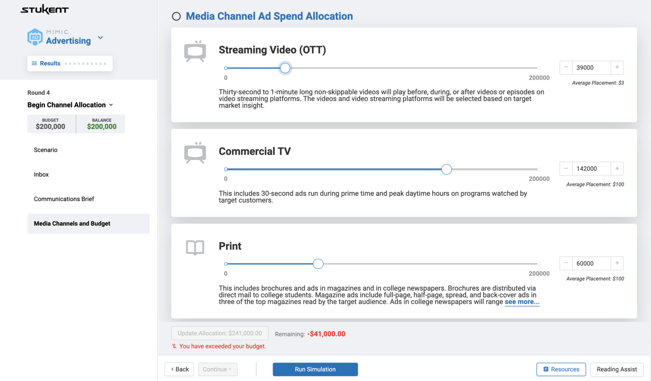Open the Scenario page in sidebar

(46, 150)
